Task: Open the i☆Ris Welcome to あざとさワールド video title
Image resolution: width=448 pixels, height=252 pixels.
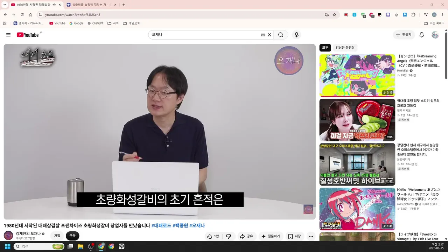Action: point(418,194)
